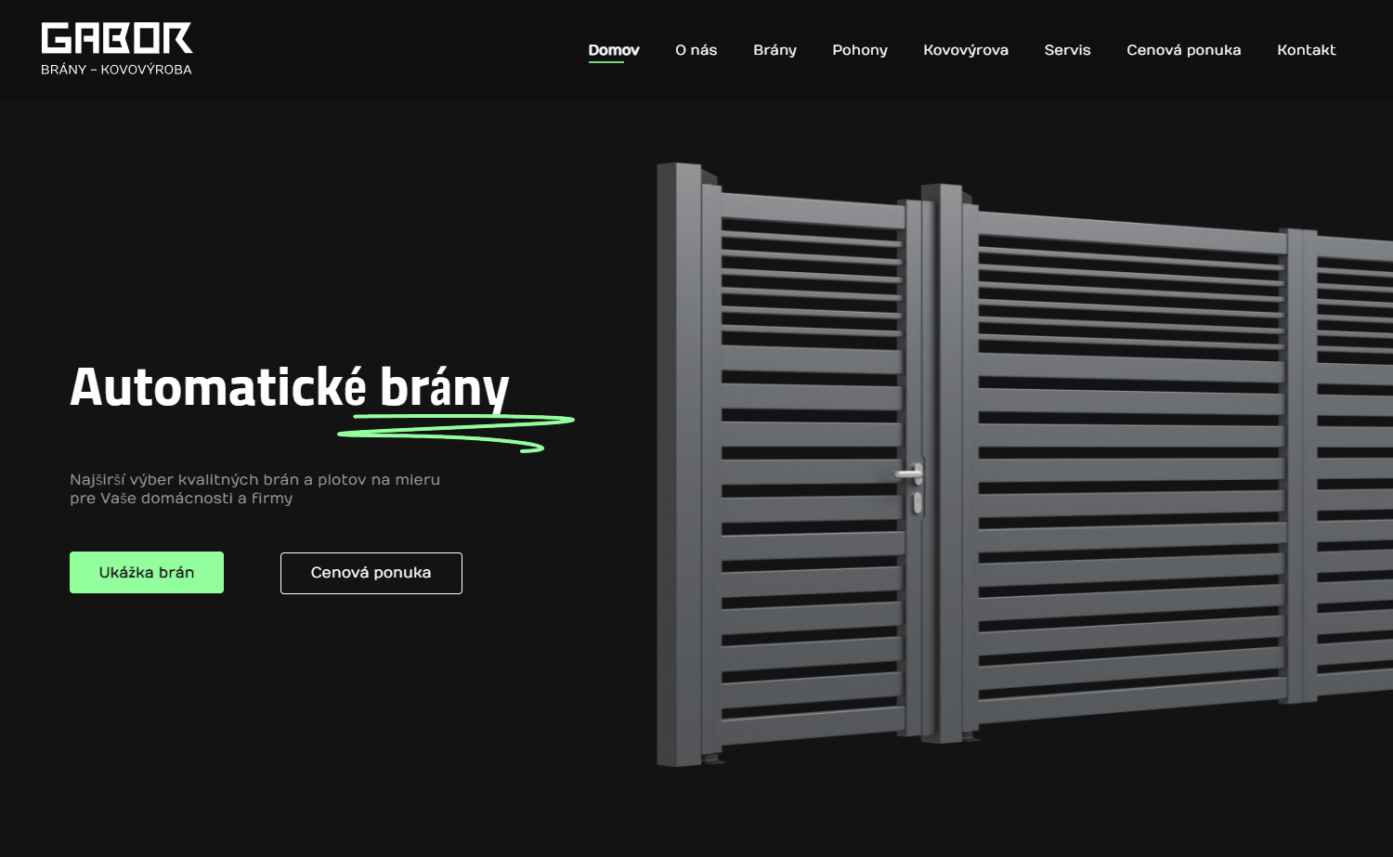Image resolution: width=1393 pixels, height=857 pixels.
Task: Open Cenová ponuka in the navigation bar
Action: [x=1184, y=50]
